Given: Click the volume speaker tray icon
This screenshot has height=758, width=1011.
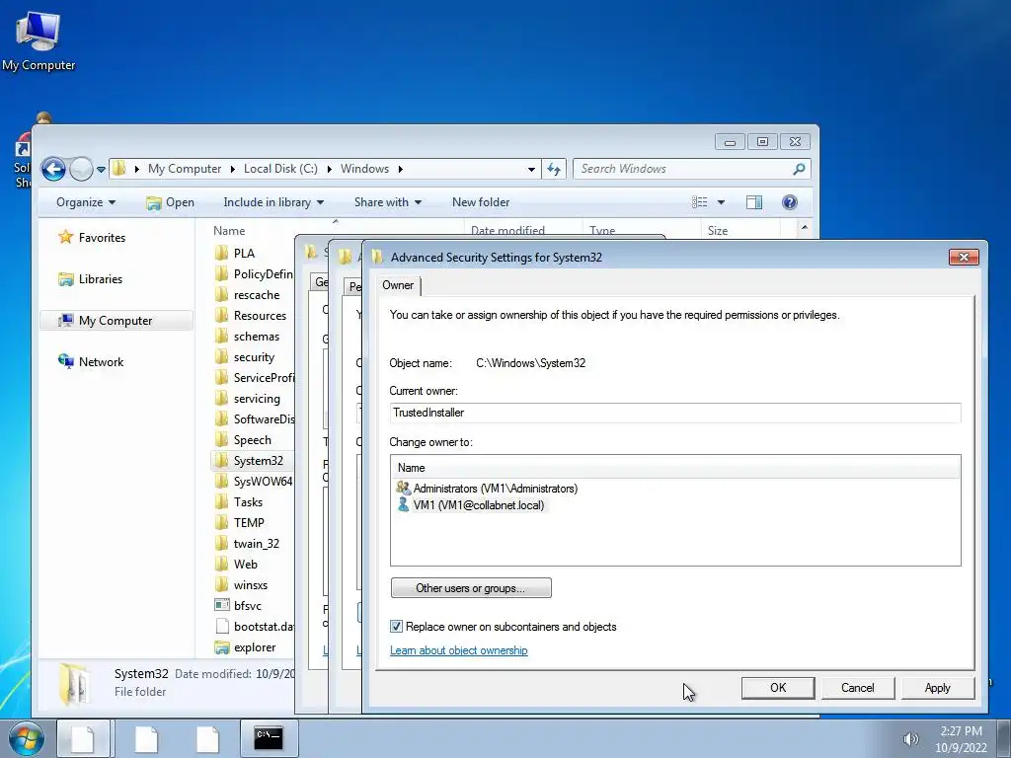Looking at the screenshot, I should click(x=909, y=738).
